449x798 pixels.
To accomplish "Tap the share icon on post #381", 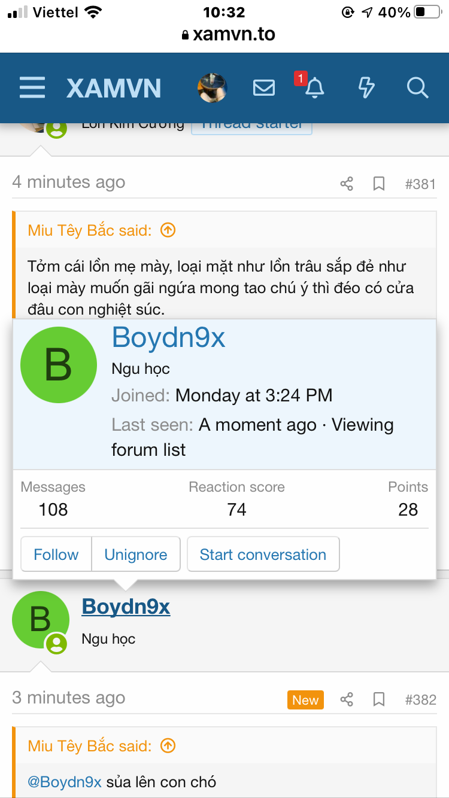I will pyautogui.click(x=347, y=184).
